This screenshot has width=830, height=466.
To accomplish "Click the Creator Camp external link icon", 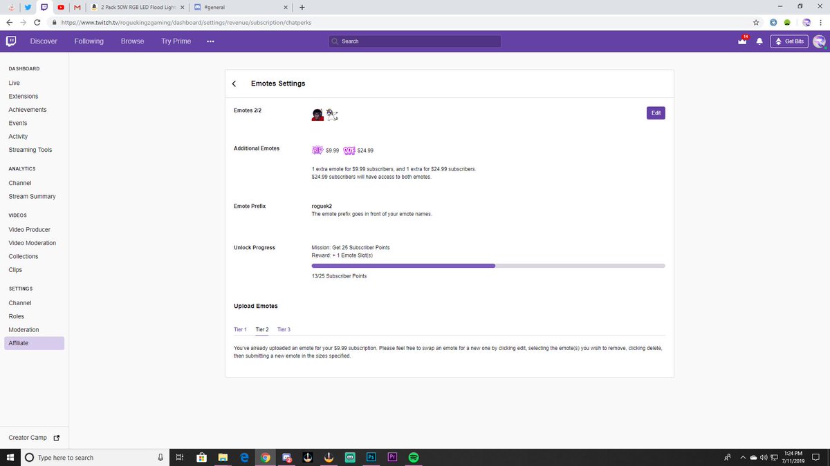I will click(x=57, y=438).
